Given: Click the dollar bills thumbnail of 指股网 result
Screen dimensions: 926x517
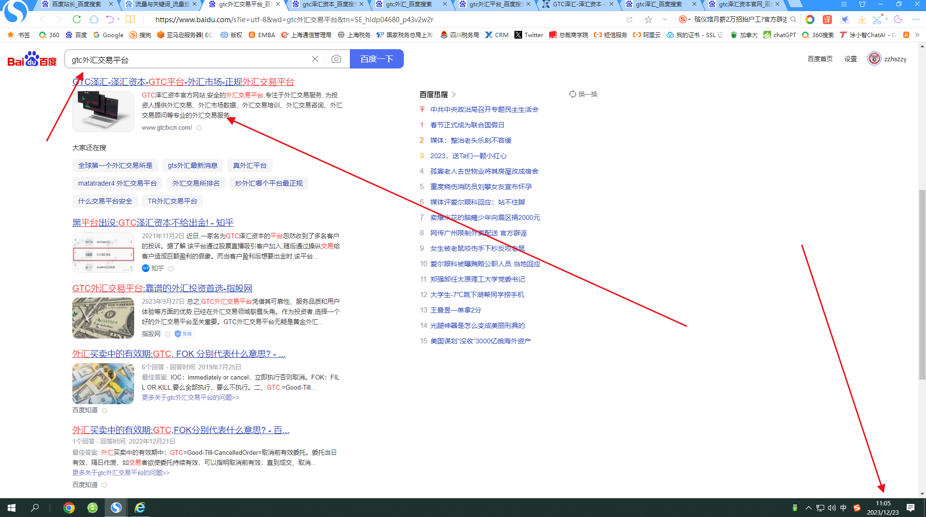Looking at the screenshot, I should [x=103, y=318].
